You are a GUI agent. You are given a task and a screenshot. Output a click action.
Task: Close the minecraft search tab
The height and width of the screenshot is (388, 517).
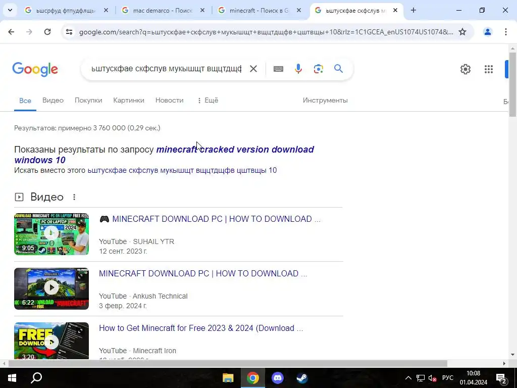click(299, 11)
